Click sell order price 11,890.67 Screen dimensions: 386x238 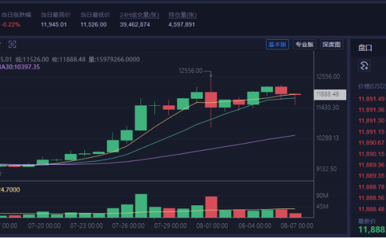coord(371,143)
